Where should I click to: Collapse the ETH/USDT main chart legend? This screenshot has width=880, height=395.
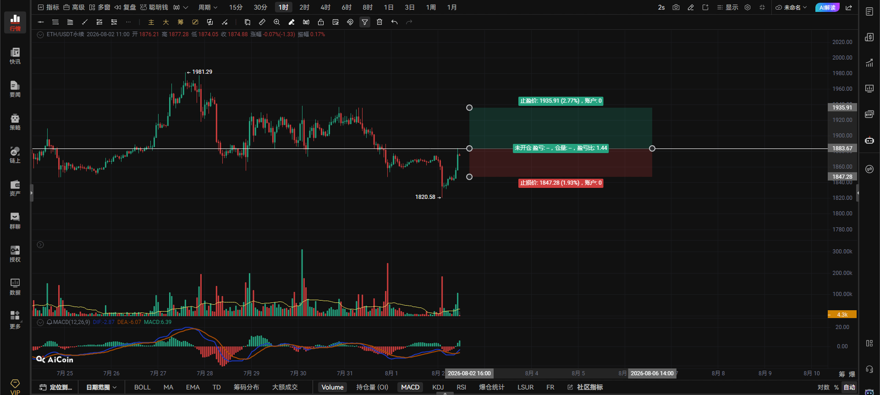coord(40,34)
